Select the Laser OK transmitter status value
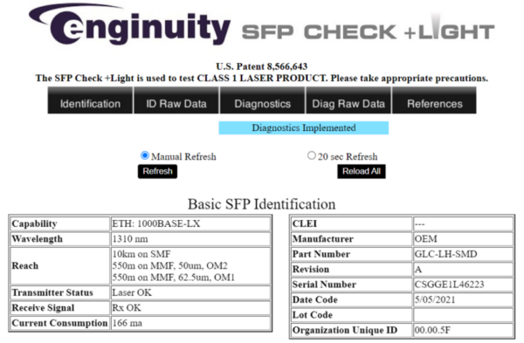 [x=132, y=292]
